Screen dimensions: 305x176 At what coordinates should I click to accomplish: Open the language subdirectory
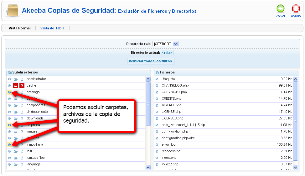(x=34, y=164)
